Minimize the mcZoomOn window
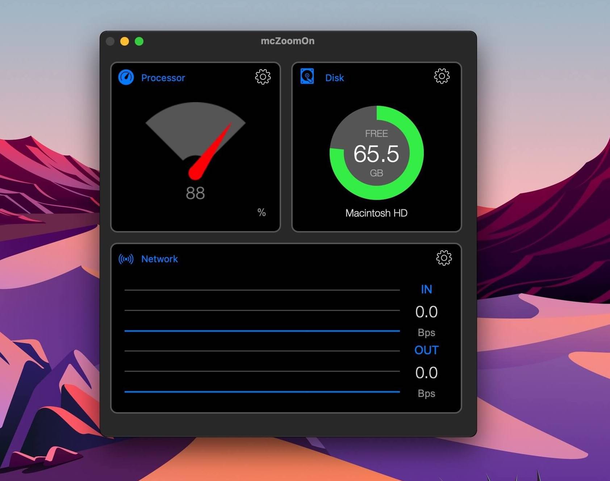 (125, 41)
